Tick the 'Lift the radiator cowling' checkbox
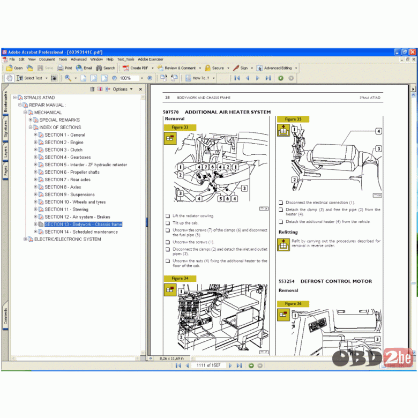The height and width of the screenshot is (418, 418). 168,215
